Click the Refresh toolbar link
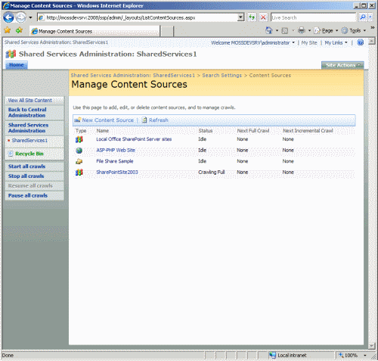 click(x=159, y=120)
